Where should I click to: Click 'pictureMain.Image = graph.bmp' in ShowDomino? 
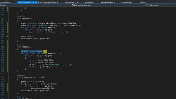35,90
